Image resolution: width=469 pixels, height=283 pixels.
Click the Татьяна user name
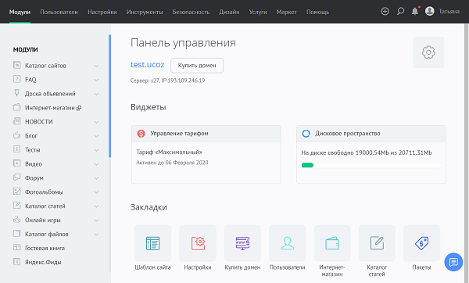(x=449, y=12)
